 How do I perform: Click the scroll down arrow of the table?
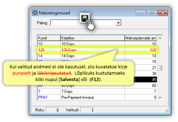pyautogui.click(x=160, y=98)
